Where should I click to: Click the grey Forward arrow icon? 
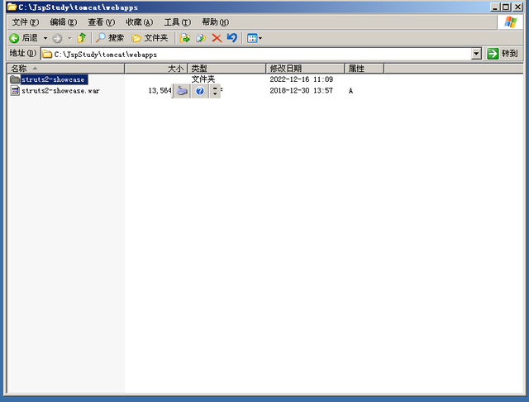click(x=57, y=38)
